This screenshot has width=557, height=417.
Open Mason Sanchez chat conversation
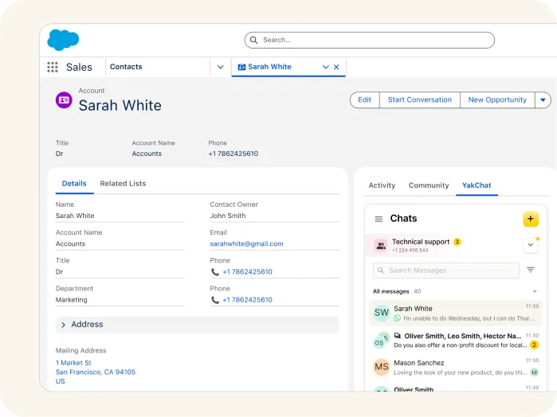coord(456,367)
